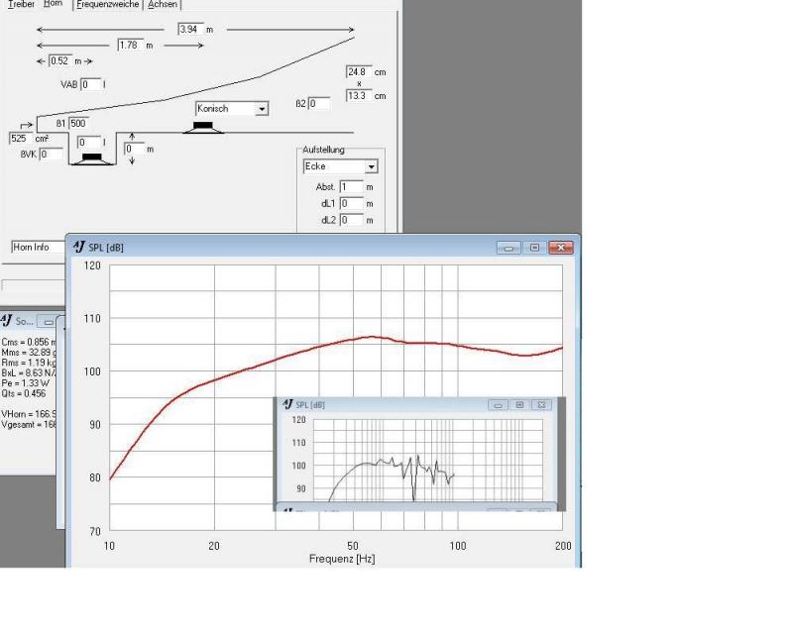
Task: Click the VHorn volume text
Action: (29, 414)
